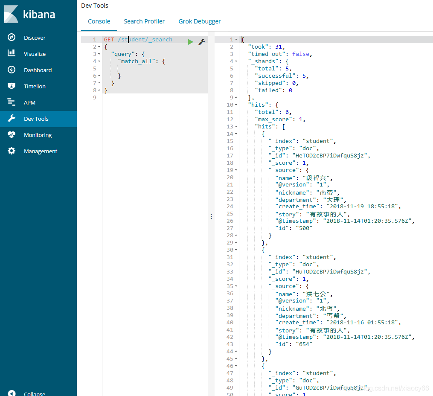Switch to the Search Profiler tab
The image size is (433, 396).
pos(144,21)
